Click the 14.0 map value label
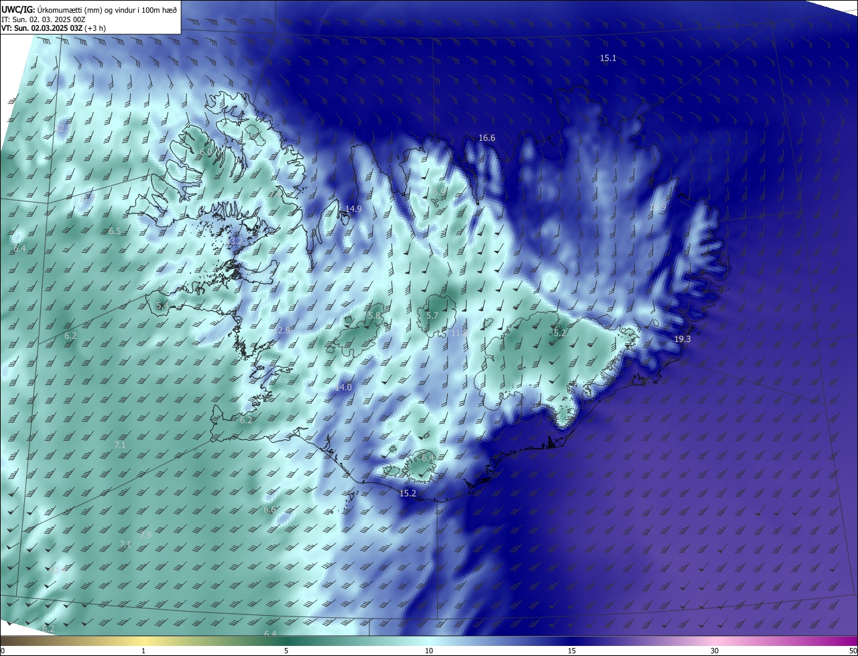Image resolution: width=858 pixels, height=656 pixels. point(343,388)
